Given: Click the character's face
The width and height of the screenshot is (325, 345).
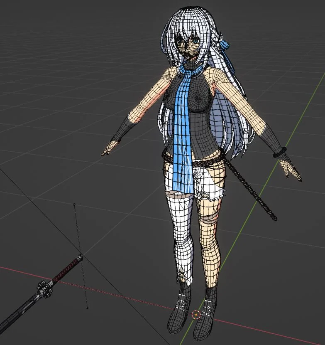Looking at the screenshot, I should 188,47.
